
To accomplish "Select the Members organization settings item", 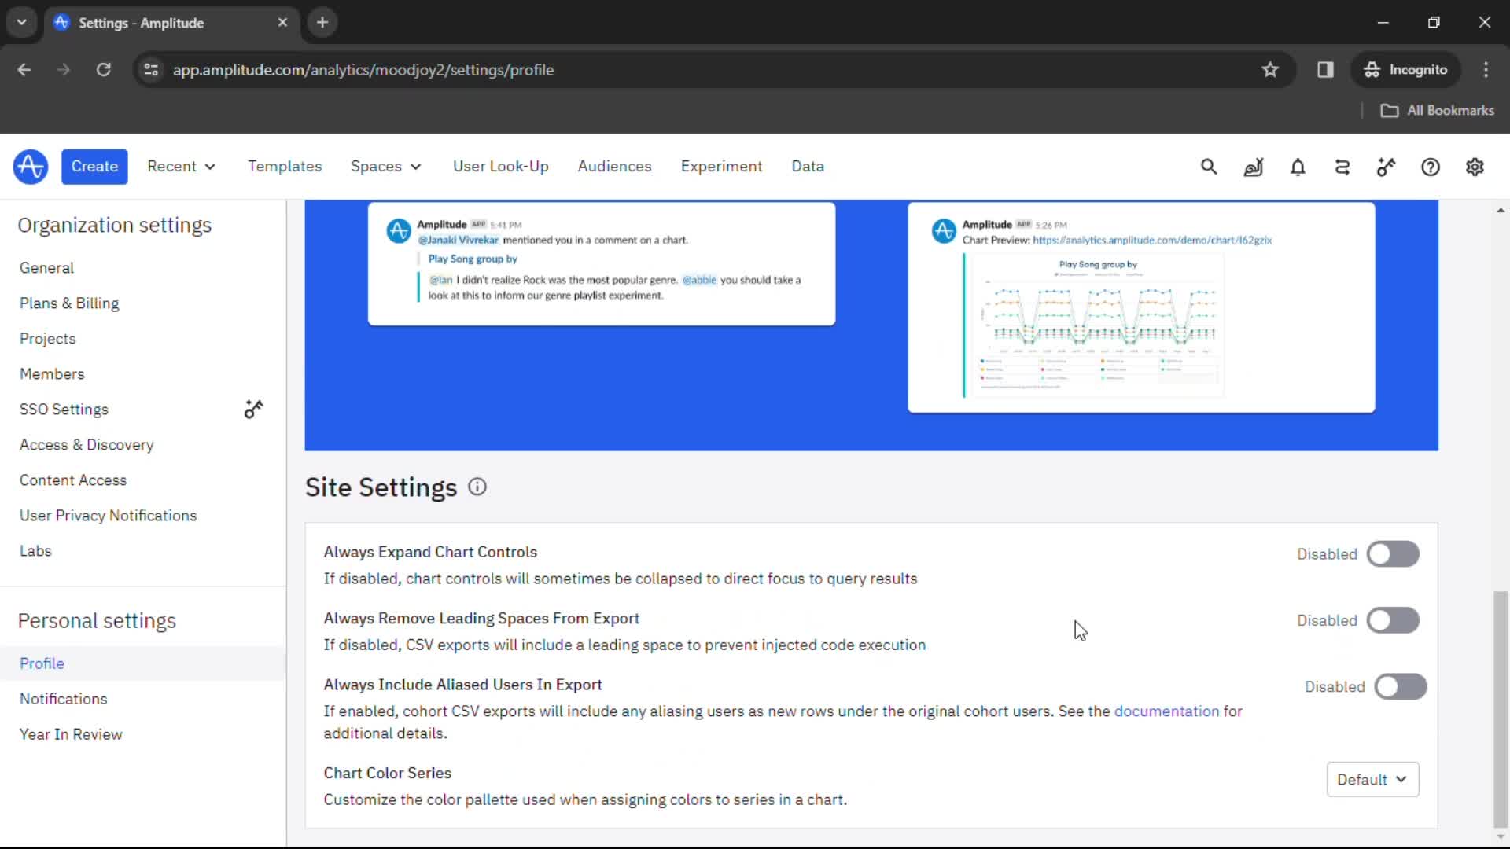I will click(x=52, y=373).
